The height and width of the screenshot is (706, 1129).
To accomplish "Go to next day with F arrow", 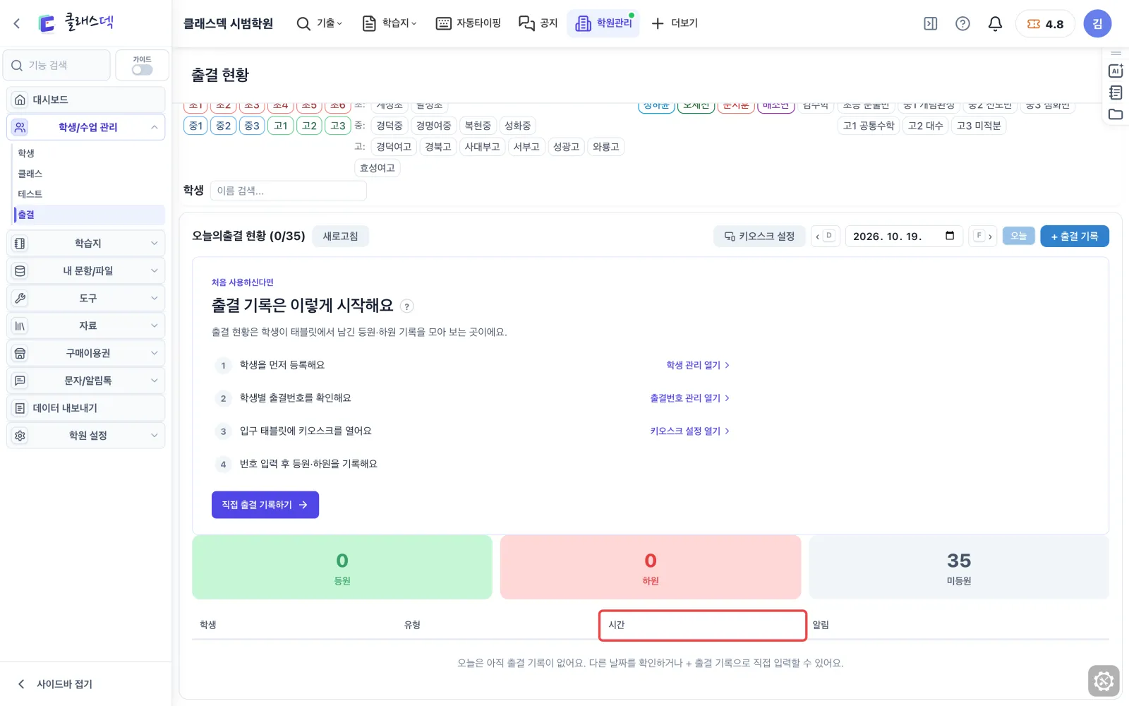I will [984, 236].
